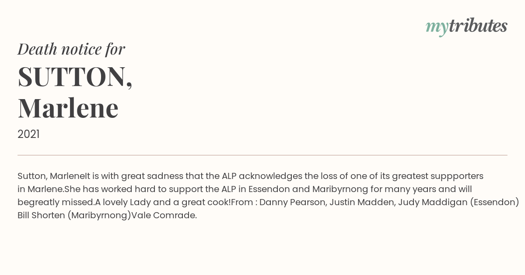Click the word 'suppporters' in first line
Viewport: 525px width, 275px height.
(457, 176)
